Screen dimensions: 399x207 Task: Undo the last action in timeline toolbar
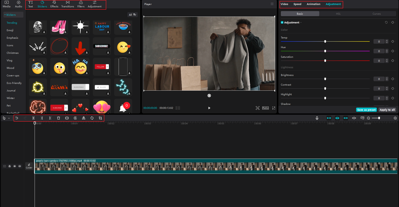(x=17, y=118)
